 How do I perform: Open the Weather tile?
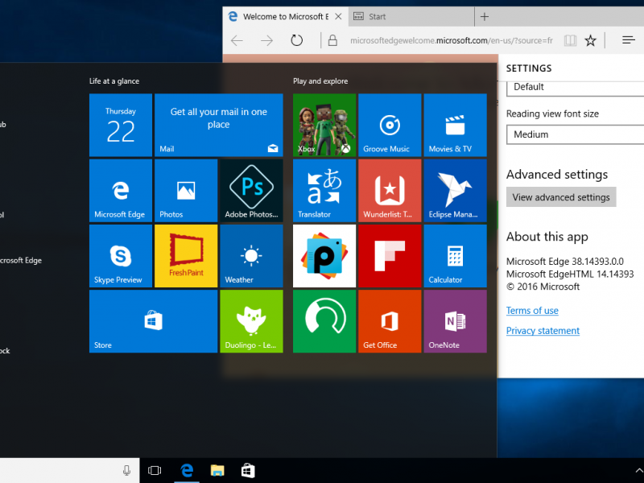pyautogui.click(x=251, y=256)
